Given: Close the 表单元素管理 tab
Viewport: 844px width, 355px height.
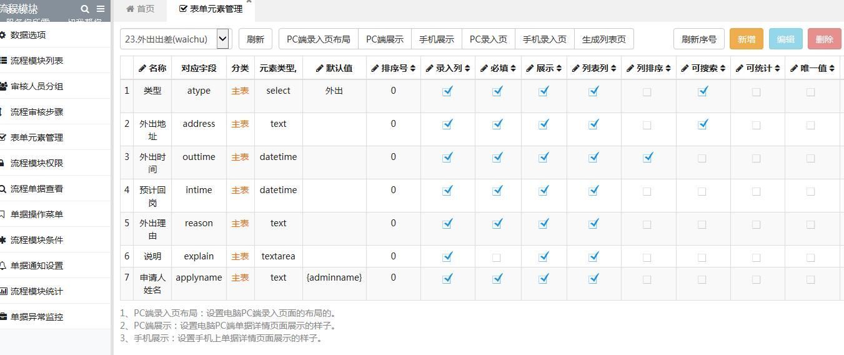Looking at the screenshot, I should coord(249,2).
